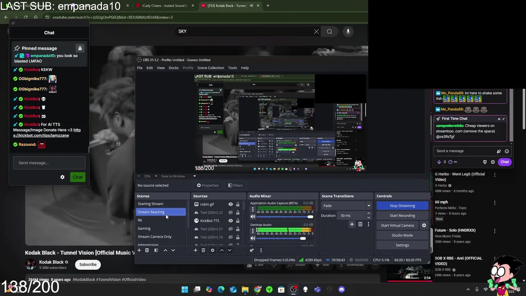
Task: Open OBS Settings button
Action: coord(402,245)
